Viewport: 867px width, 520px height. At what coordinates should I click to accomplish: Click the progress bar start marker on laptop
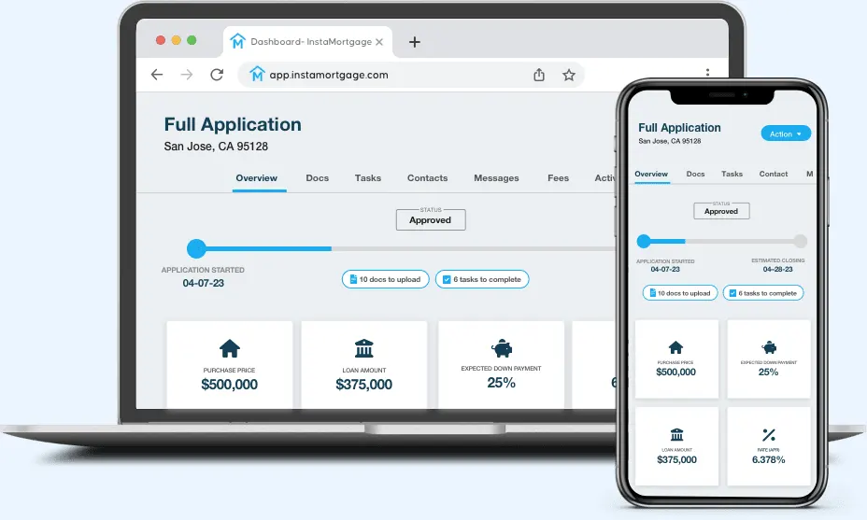[196, 248]
